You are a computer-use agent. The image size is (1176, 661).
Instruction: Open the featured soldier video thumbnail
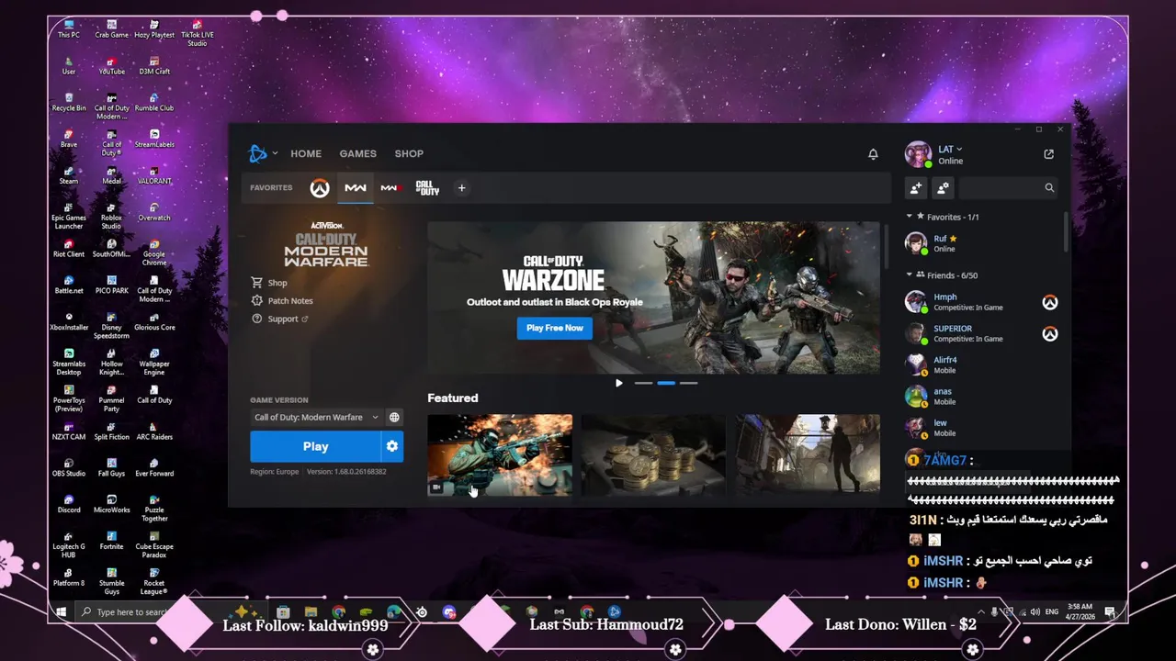(500, 454)
